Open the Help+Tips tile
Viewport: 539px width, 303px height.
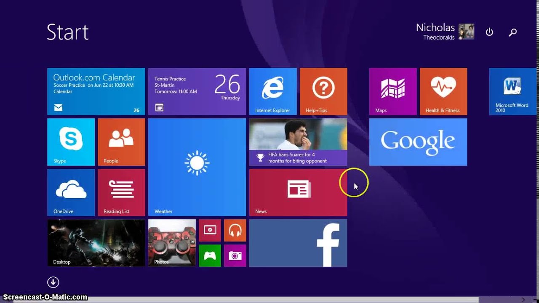(323, 91)
